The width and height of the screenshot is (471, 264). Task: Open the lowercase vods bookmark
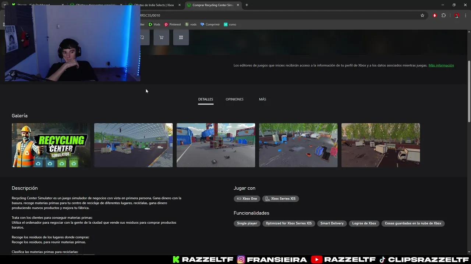tap(191, 25)
